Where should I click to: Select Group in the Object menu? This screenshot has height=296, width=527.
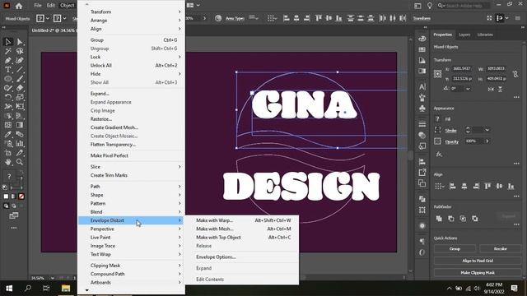tap(131, 40)
